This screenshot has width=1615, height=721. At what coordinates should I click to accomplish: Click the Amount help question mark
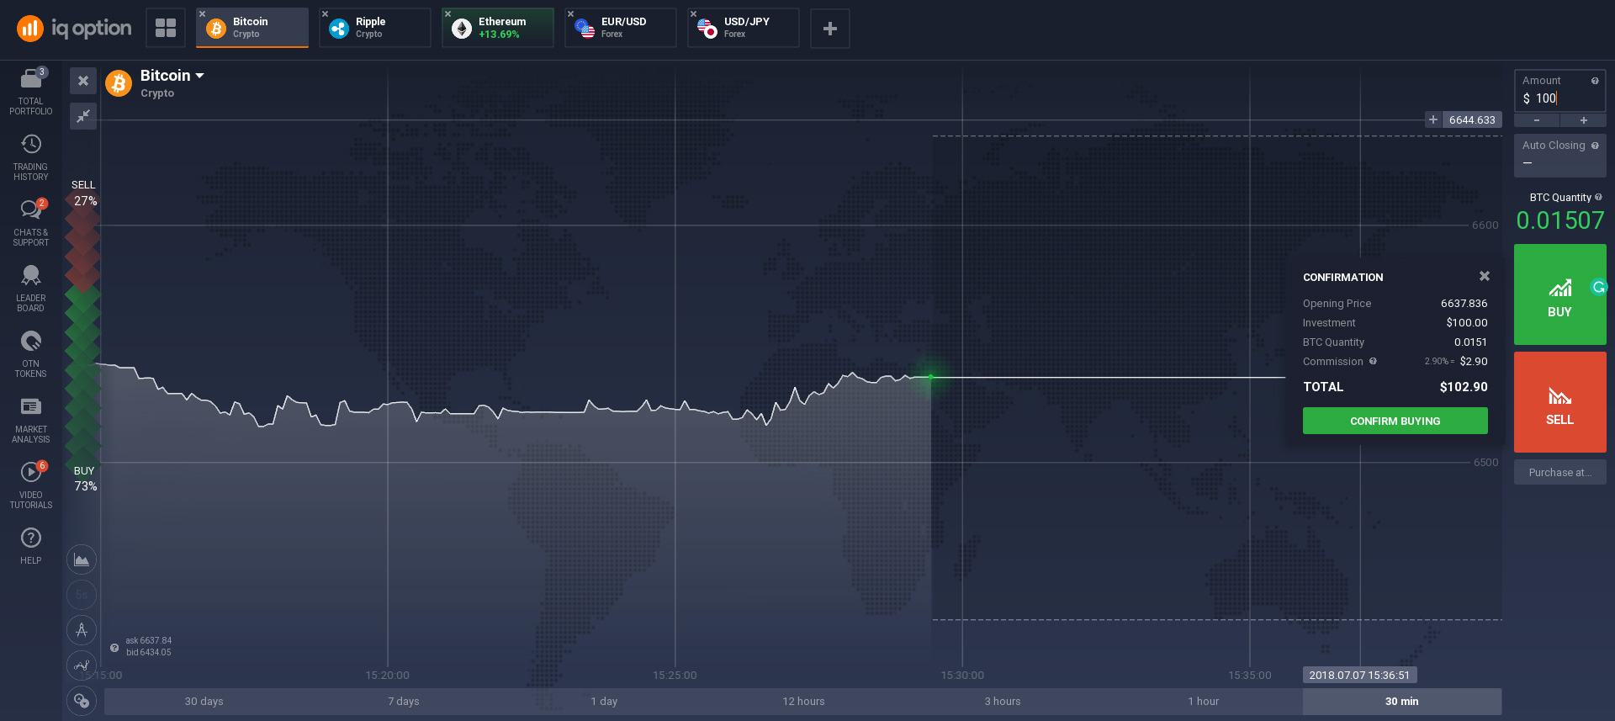[x=1595, y=81]
